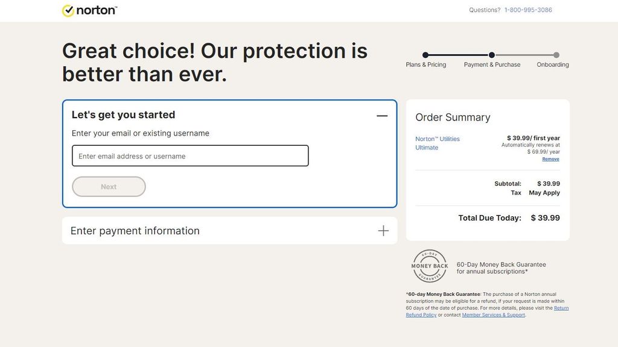Remove Norton Utilities Ultimate from the order
Viewport: 618px width, 347px height.
point(550,158)
